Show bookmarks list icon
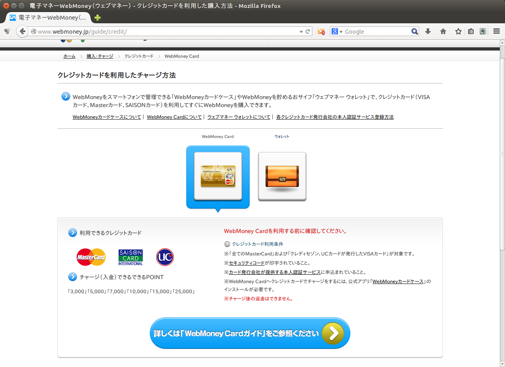 (471, 31)
